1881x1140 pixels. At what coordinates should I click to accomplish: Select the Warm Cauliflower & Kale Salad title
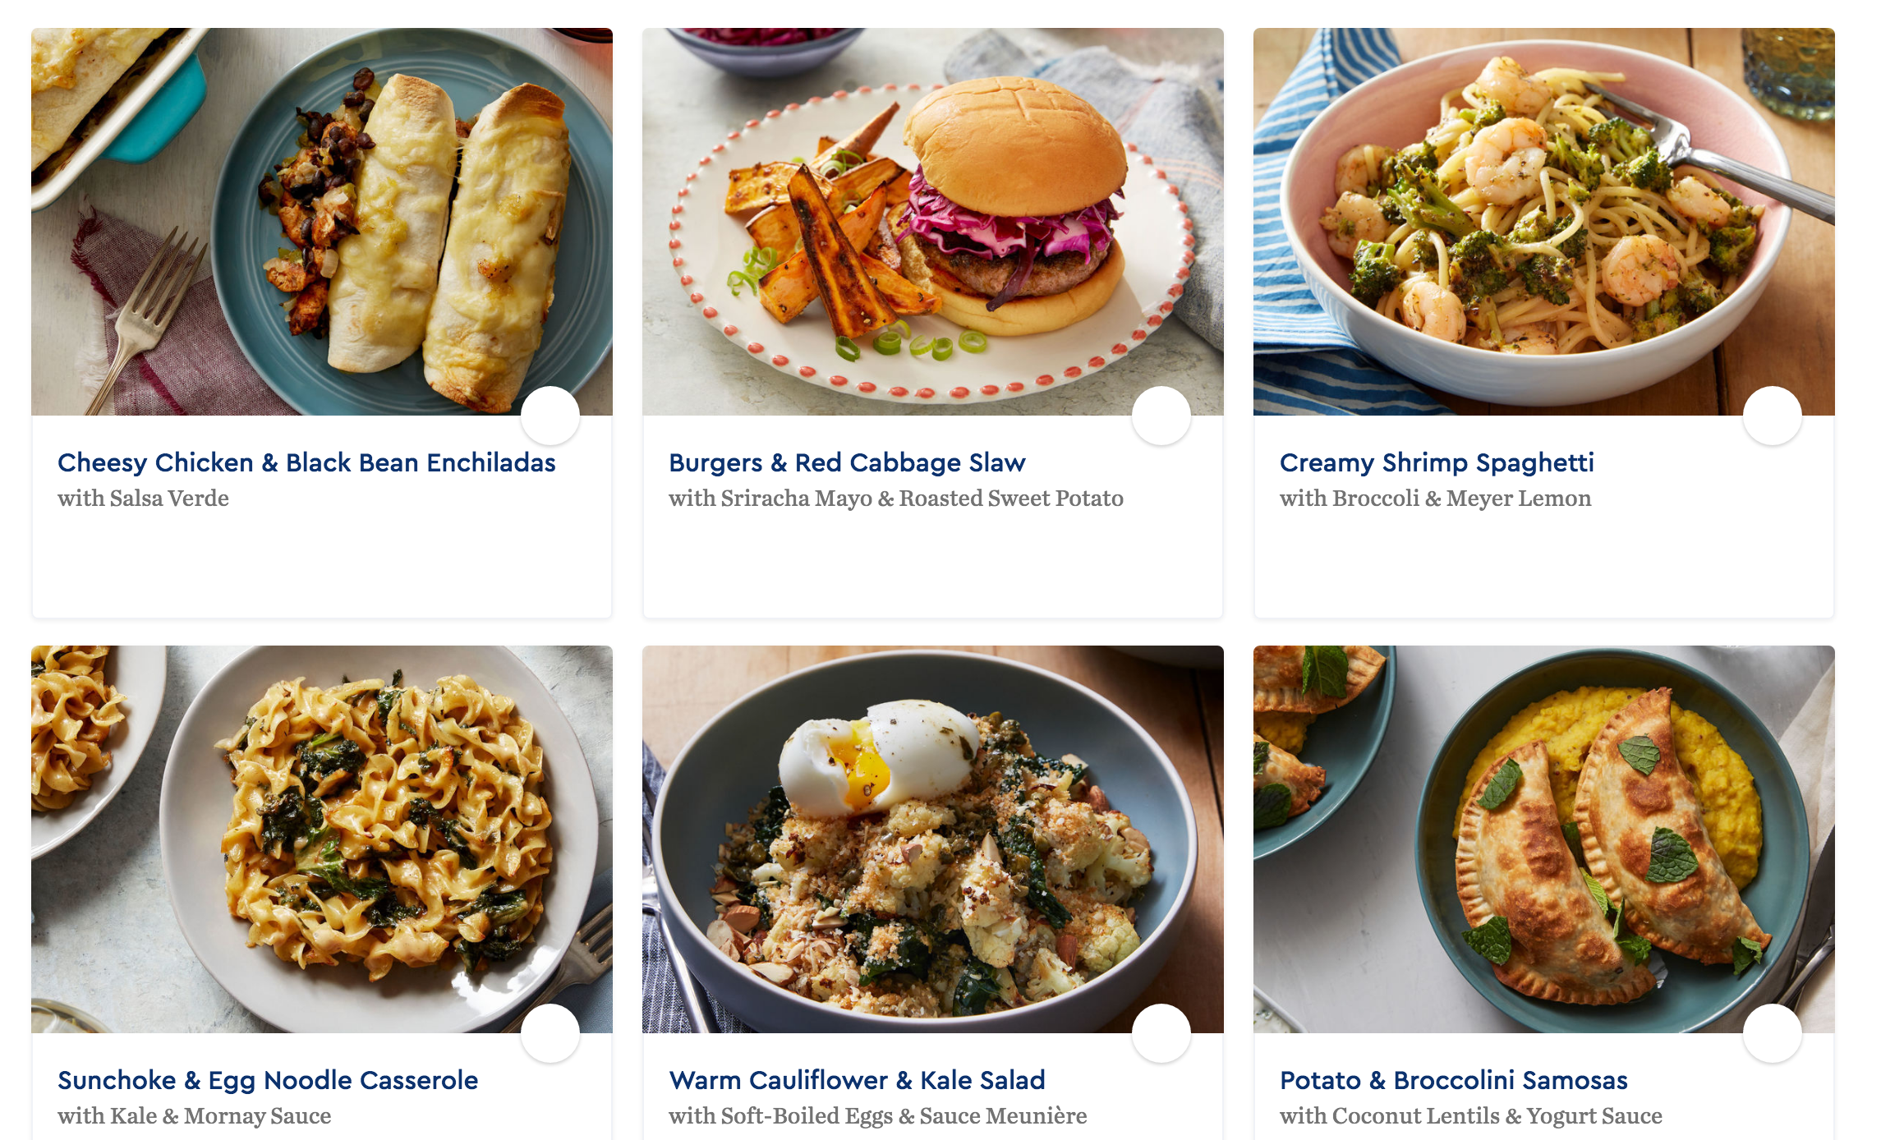[x=857, y=1081]
